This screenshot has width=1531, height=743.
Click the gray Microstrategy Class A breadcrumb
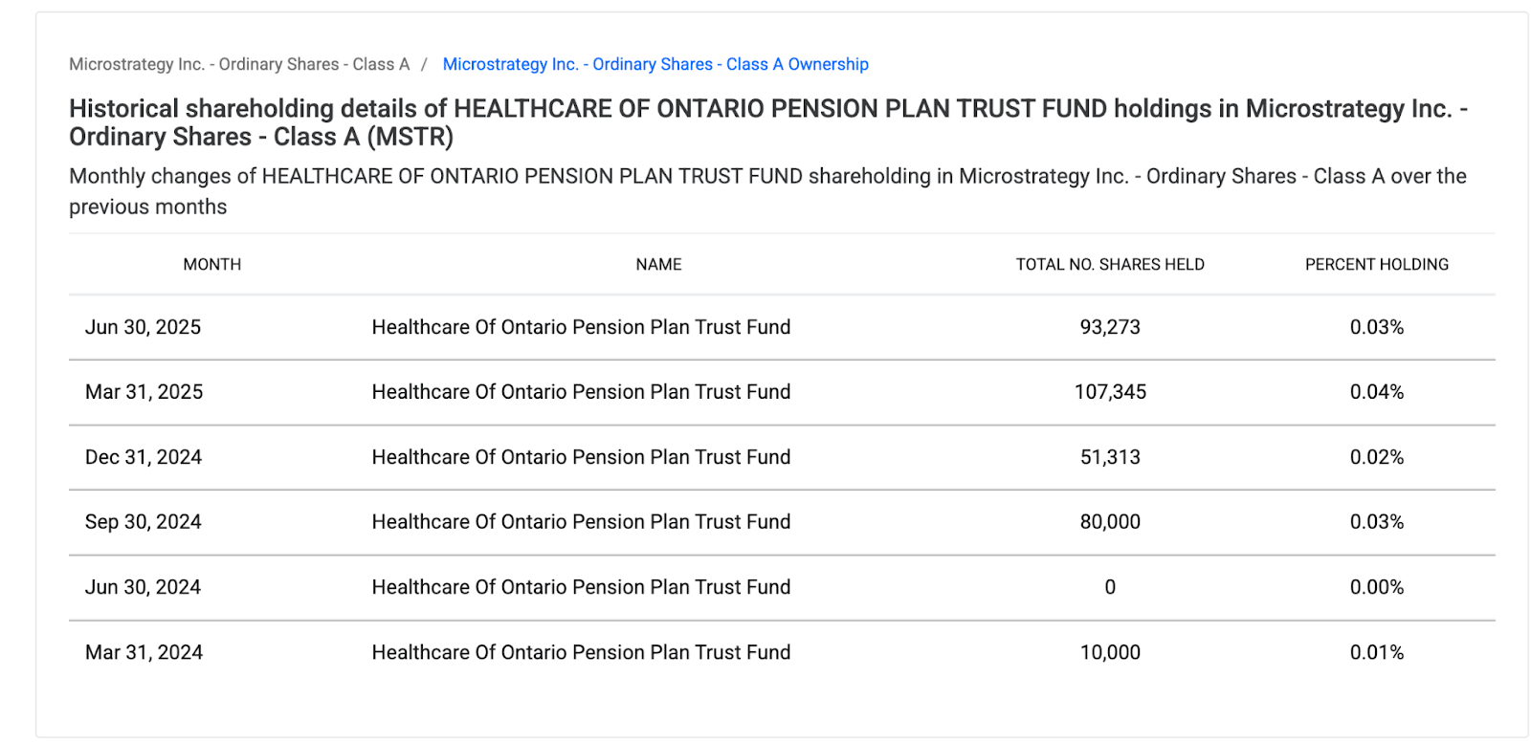(239, 64)
